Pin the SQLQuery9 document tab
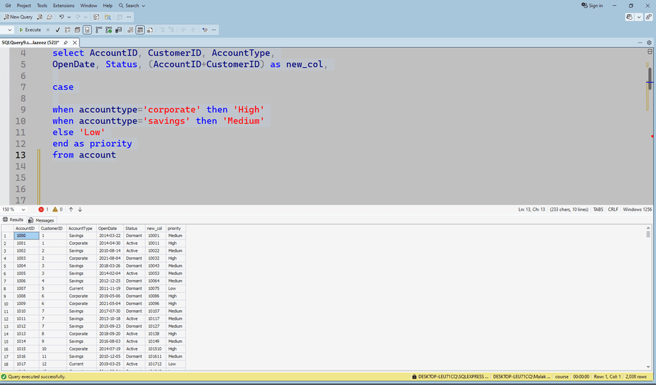 click(x=65, y=42)
